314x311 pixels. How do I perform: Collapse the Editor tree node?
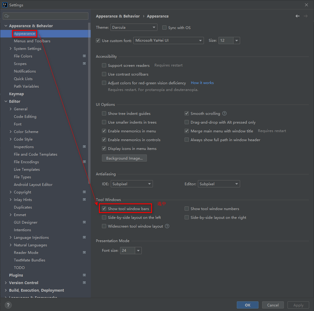pyautogui.click(x=6, y=101)
